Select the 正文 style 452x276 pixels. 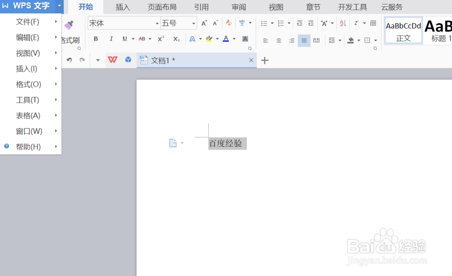(x=403, y=31)
